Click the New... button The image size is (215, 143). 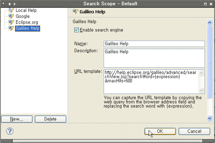17,119
